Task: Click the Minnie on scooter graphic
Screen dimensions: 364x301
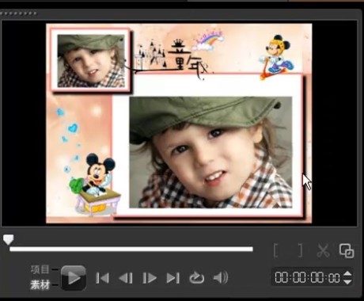Action: [276, 57]
